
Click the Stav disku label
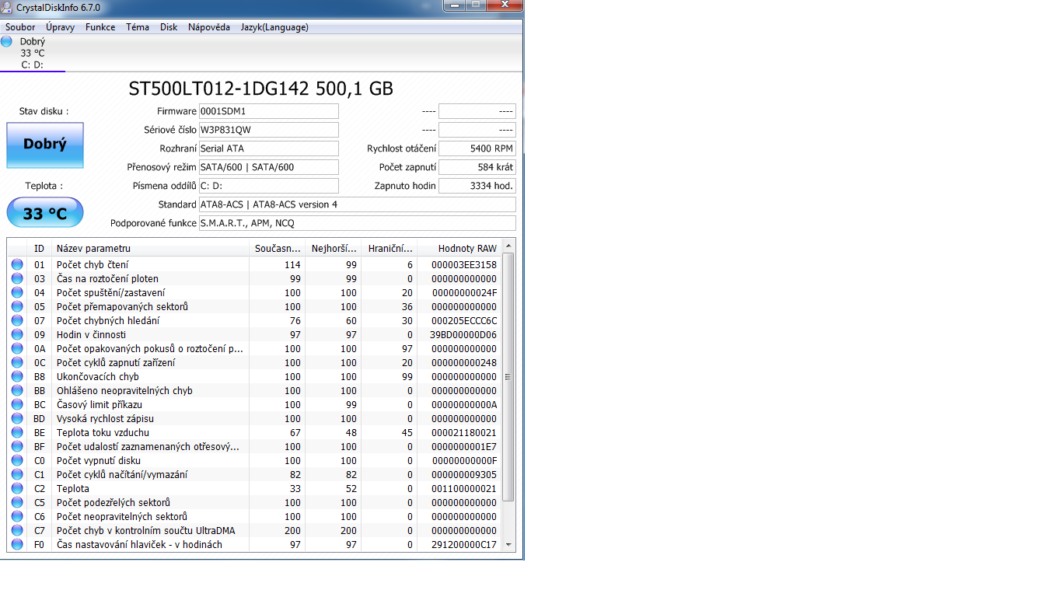[x=44, y=111]
